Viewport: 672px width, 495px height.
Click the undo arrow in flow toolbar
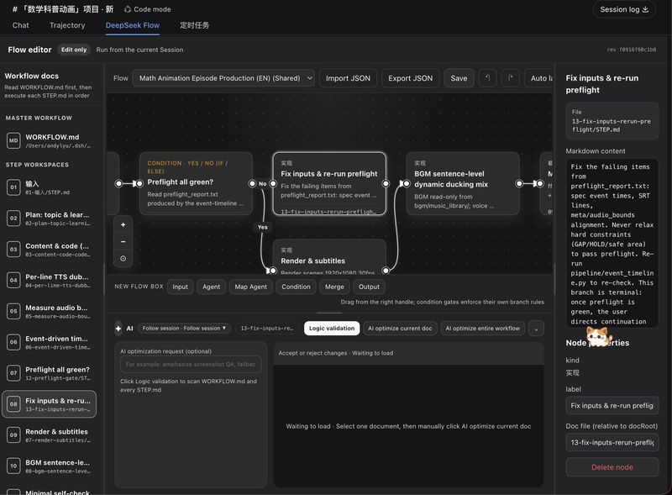pyautogui.click(x=487, y=78)
